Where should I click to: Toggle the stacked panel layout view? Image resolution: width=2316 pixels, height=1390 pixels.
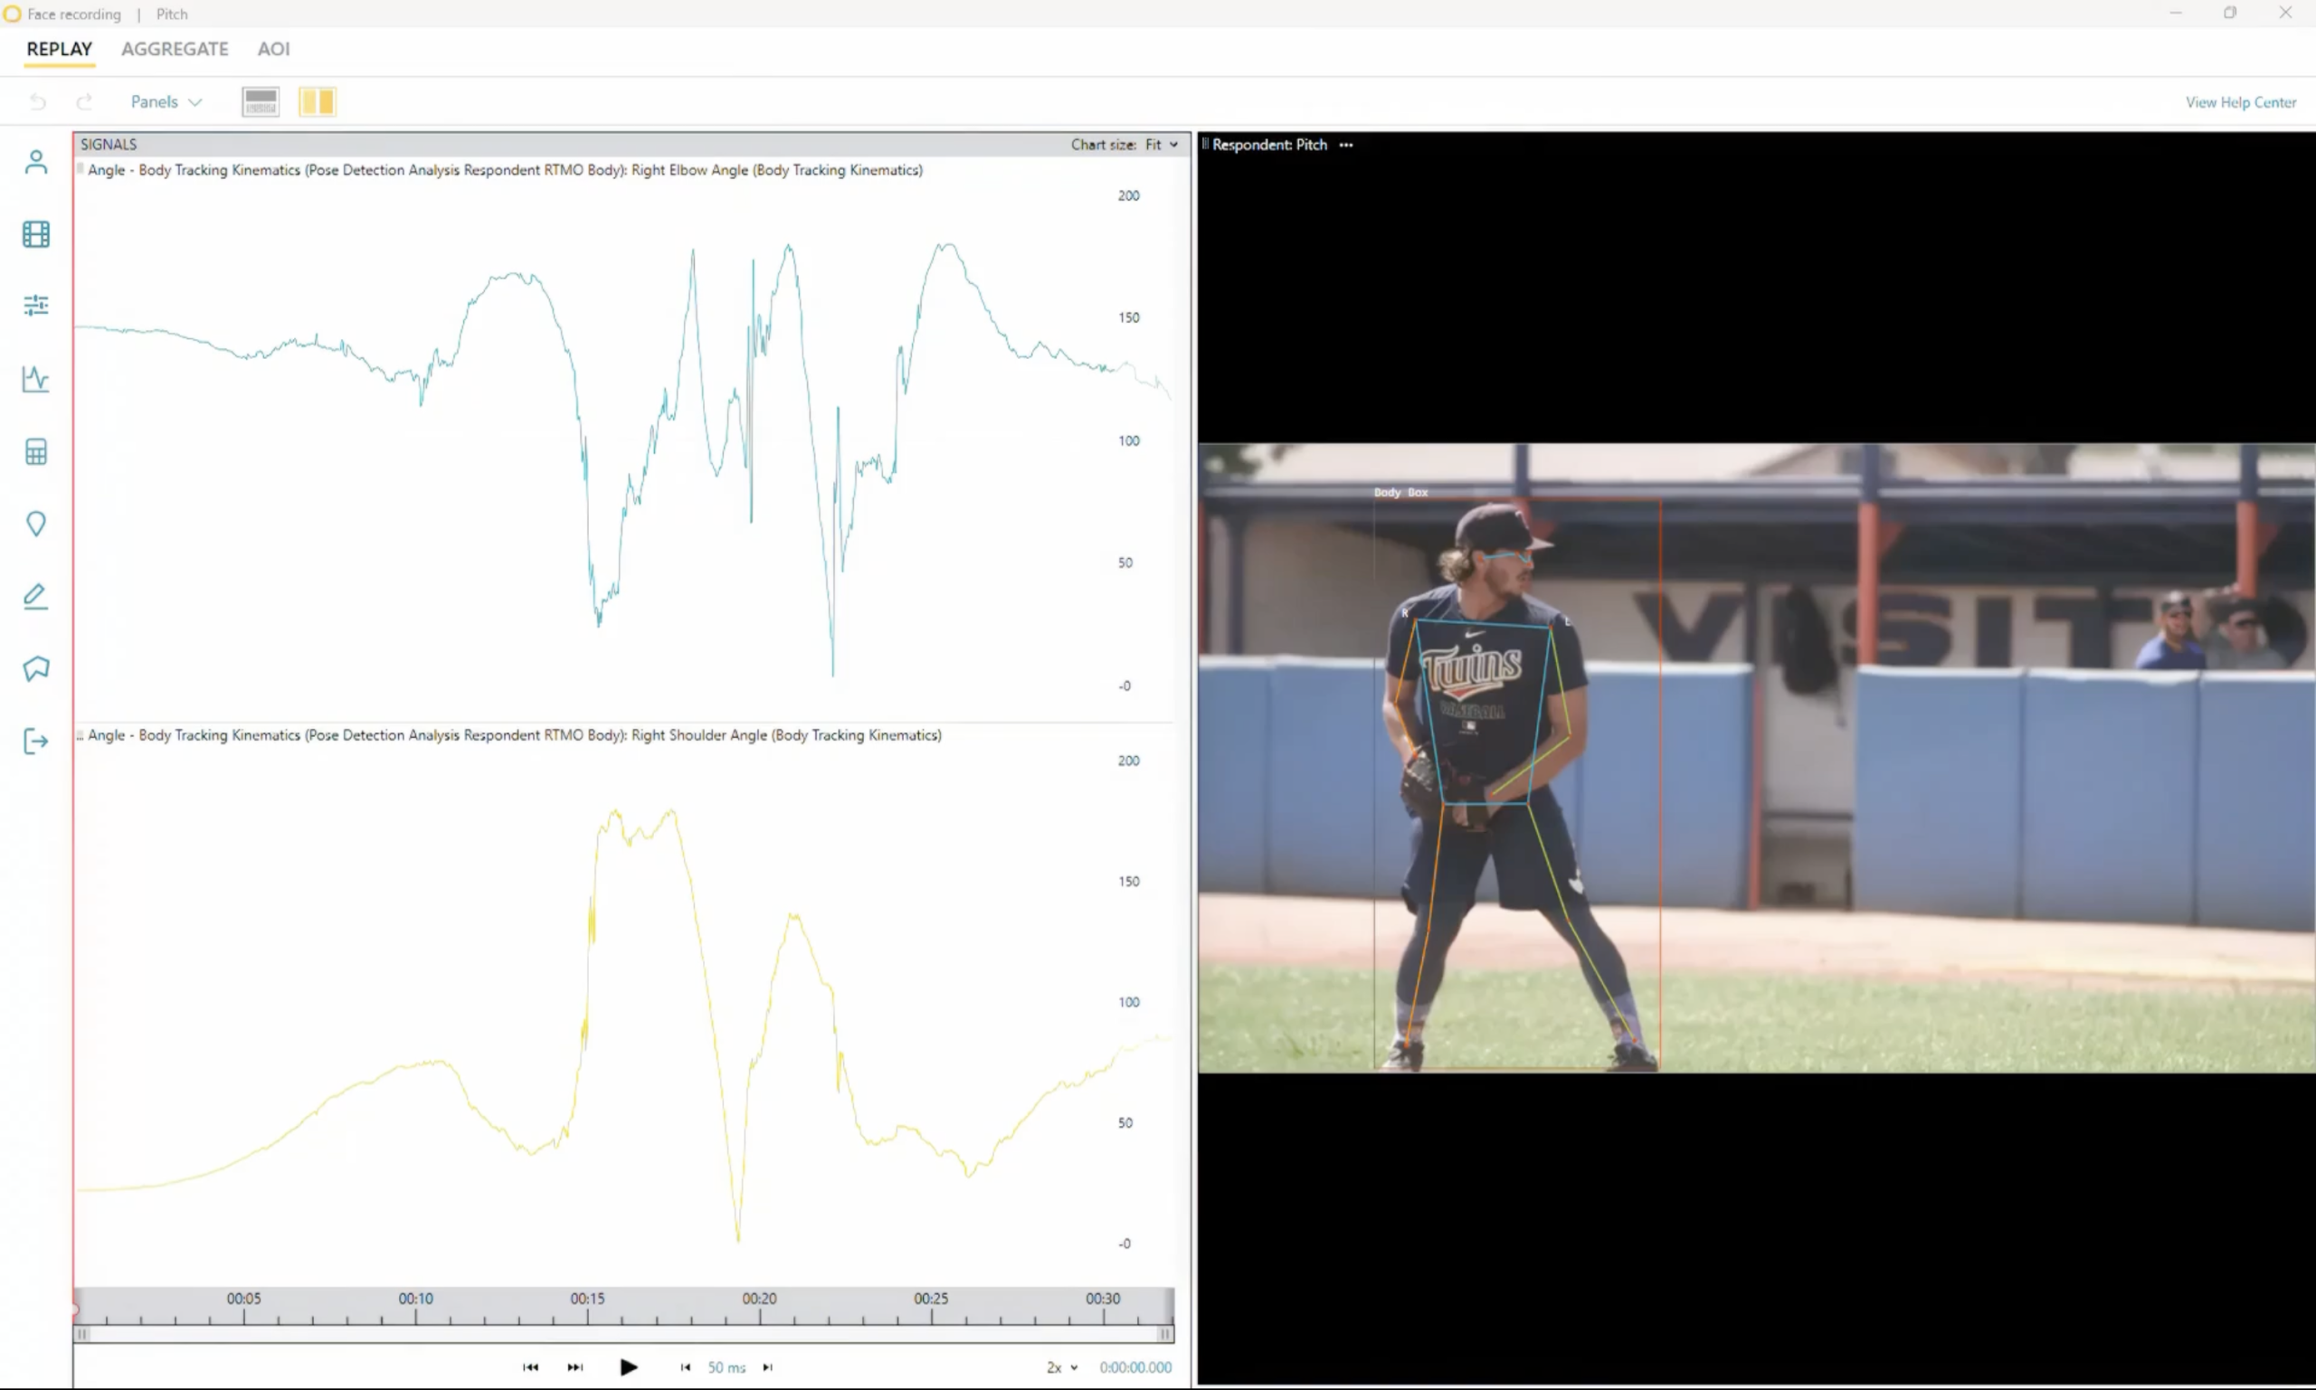(x=260, y=101)
